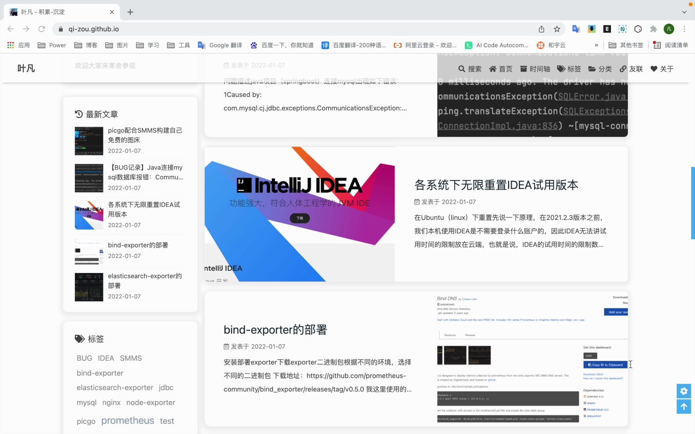The height and width of the screenshot is (434, 695).
Task: Select the jdbc tag
Action: (166, 387)
